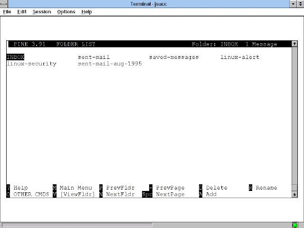This screenshot has width=304, height=228.
Task: Click the PINE 3.91 title text
Action: click(x=29, y=44)
